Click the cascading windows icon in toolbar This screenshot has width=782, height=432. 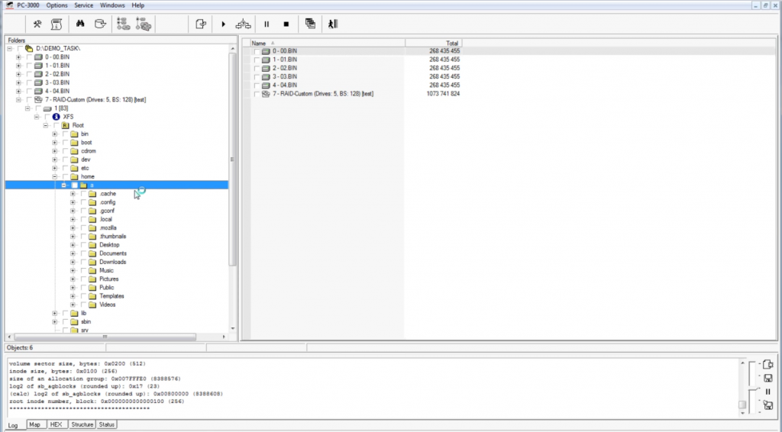(310, 24)
